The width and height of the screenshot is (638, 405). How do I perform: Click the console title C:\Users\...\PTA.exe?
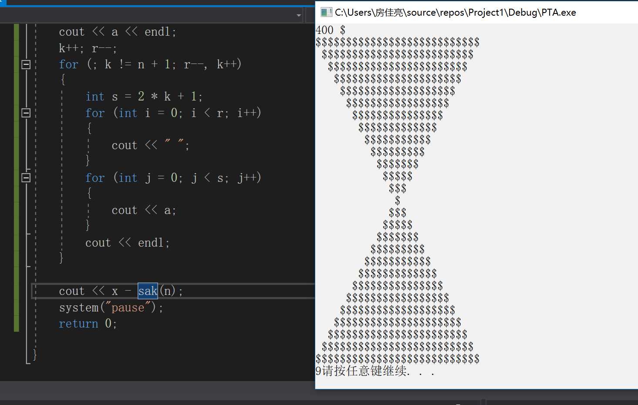tap(455, 12)
